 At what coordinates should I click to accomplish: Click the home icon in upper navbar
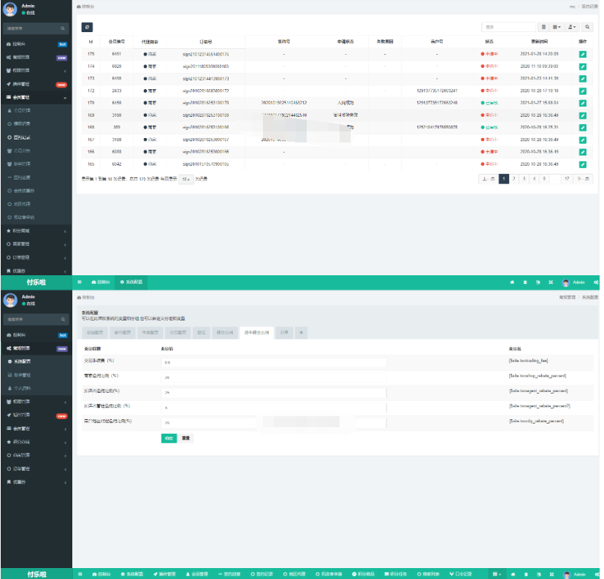(511, 282)
